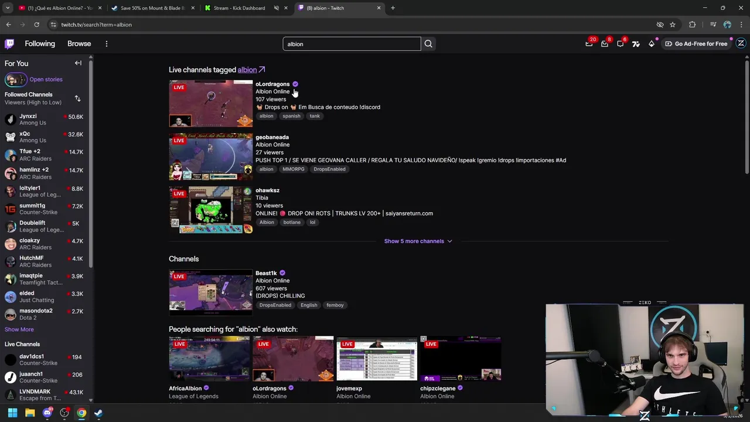750x422 pixels.
Task: Open File Explorer from the taskbar
Action: (30, 413)
